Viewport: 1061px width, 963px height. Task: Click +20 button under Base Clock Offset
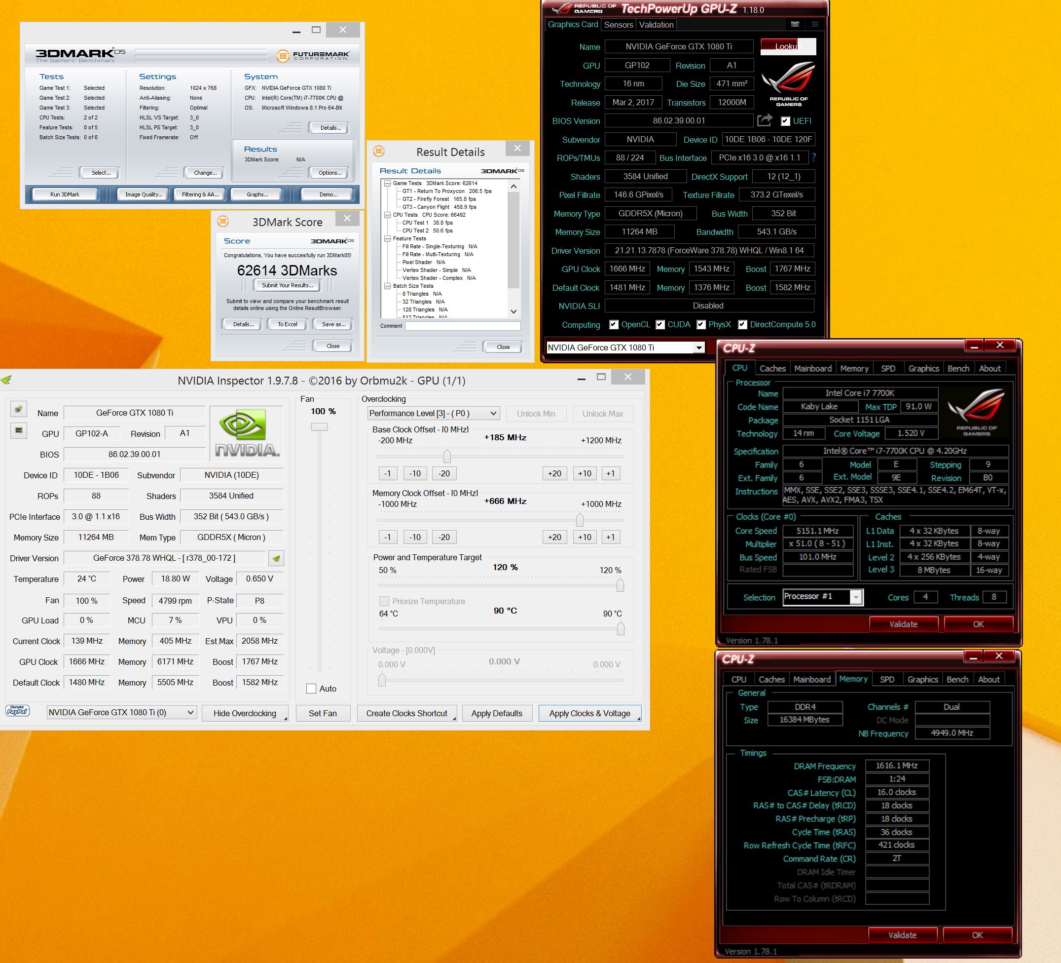[x=554, y=473]
